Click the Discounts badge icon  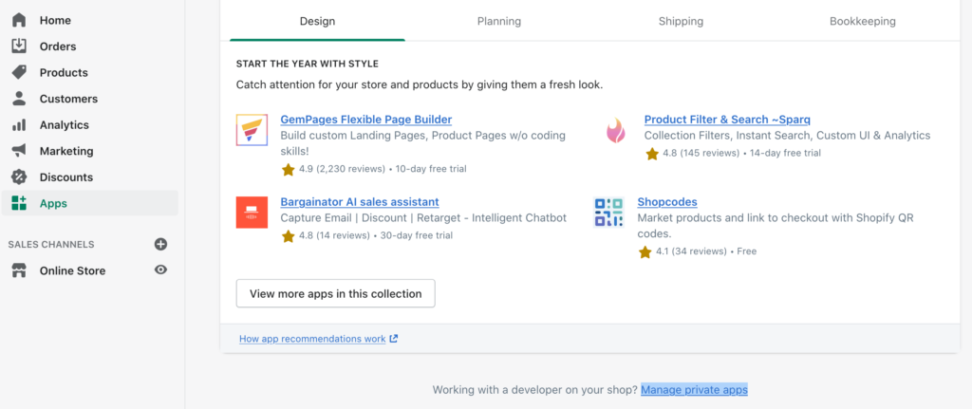[19, 177]
